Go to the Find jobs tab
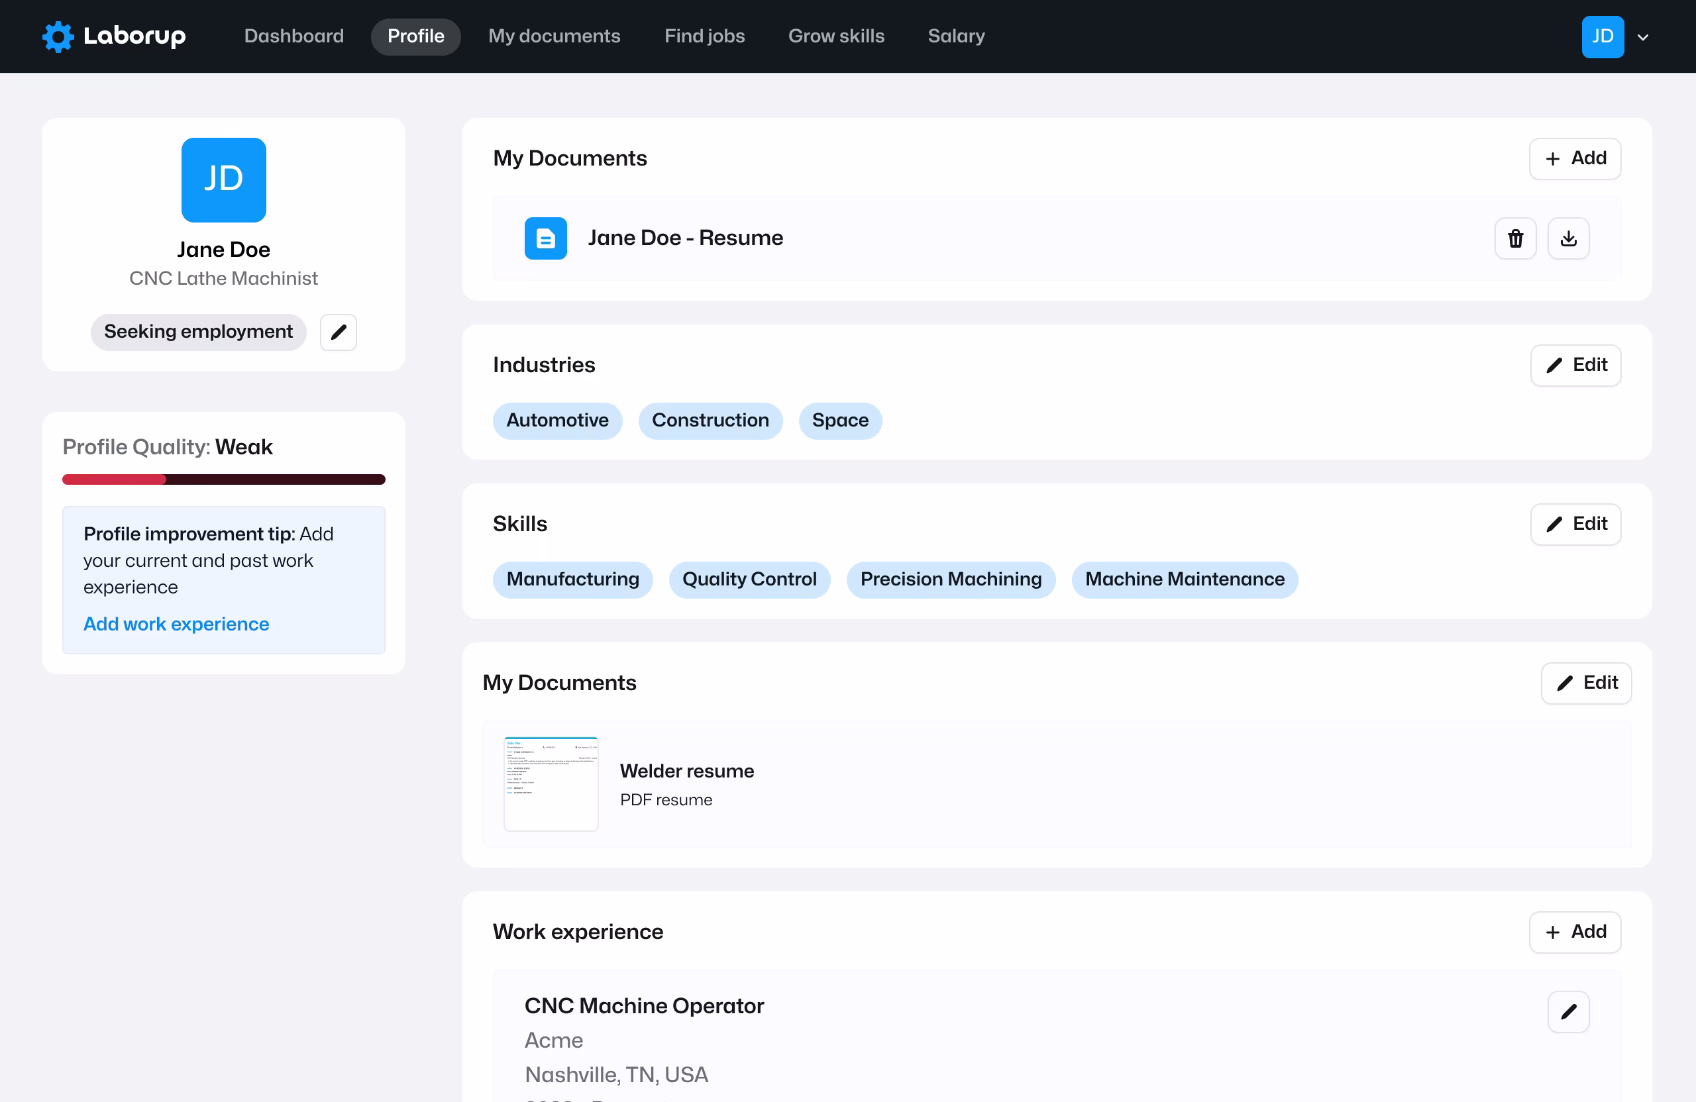1696x1102 pixels. (704, 36)
